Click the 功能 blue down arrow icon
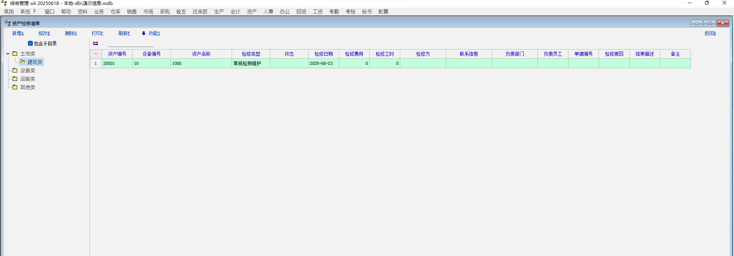This screenshot has width=734, height=256. click(144, 34)
